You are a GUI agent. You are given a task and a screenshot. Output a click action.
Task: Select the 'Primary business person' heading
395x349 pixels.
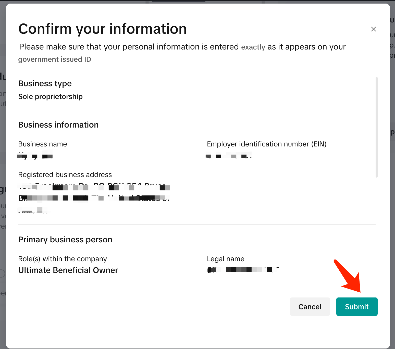(x=65, y=240)
